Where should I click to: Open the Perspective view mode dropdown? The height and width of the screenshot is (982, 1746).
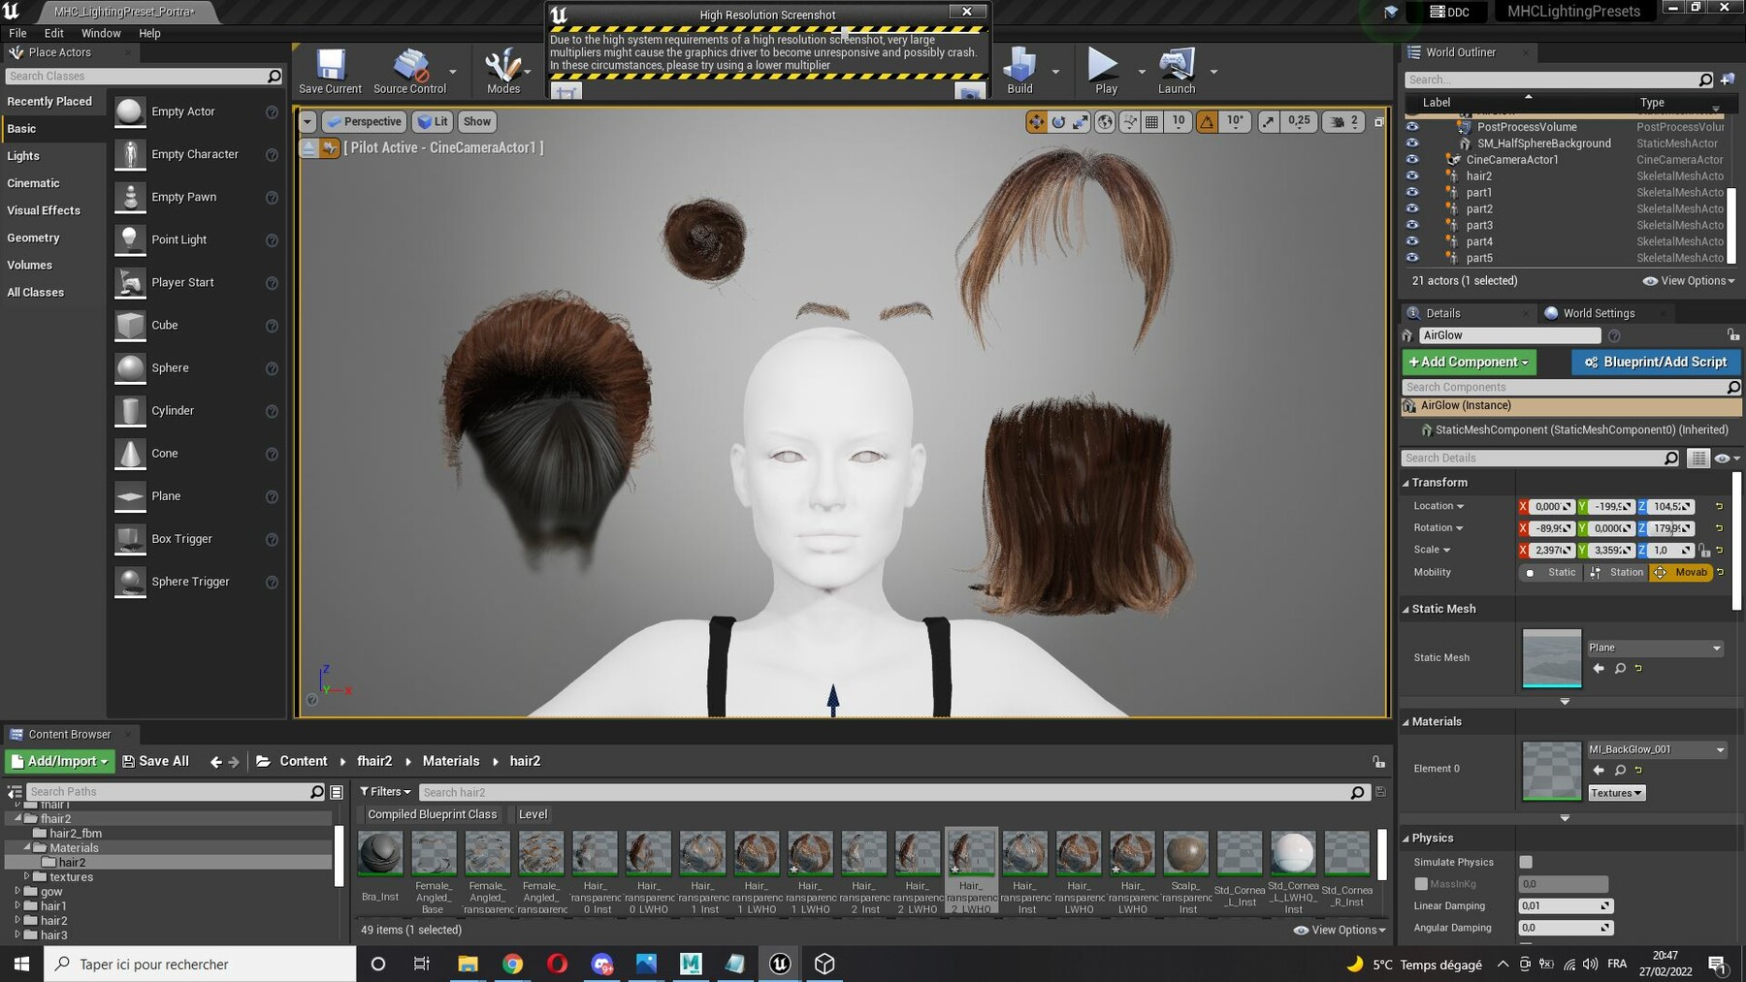click(364, 122)
